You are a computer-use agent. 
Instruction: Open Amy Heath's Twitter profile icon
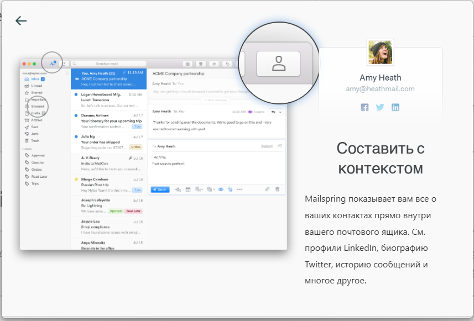(380, 107)
